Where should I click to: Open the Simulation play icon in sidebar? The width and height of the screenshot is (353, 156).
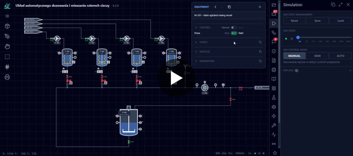pos(274,23)
